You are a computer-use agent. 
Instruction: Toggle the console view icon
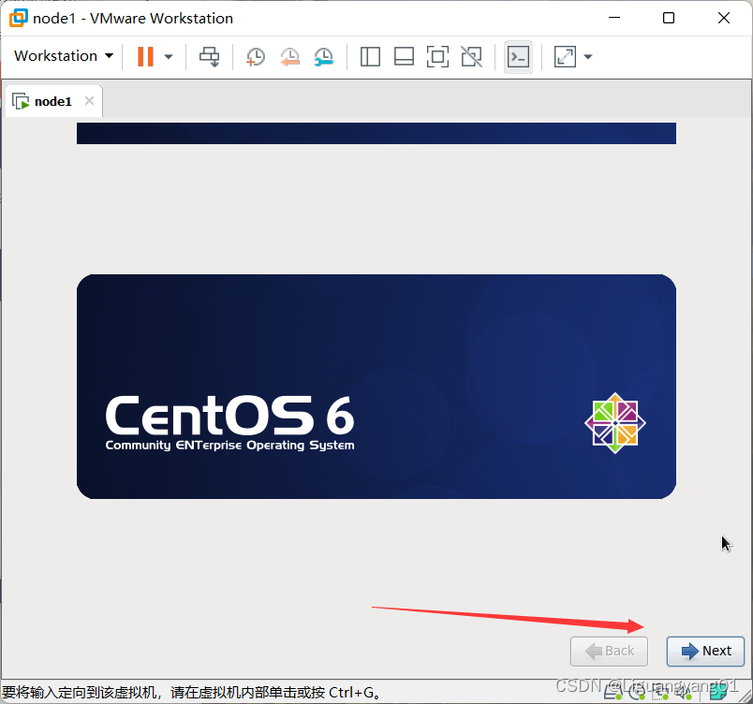pyautogui.click(x=518, y=56)
